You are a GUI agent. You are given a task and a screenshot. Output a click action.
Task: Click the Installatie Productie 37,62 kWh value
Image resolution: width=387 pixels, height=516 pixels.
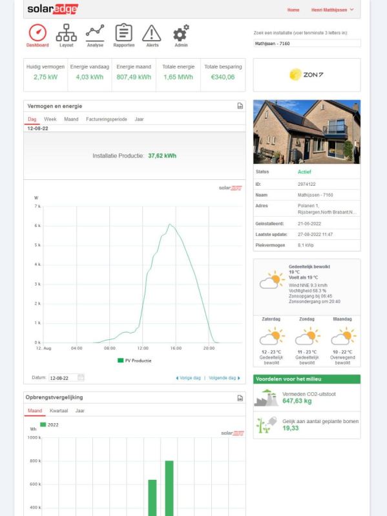162,155
